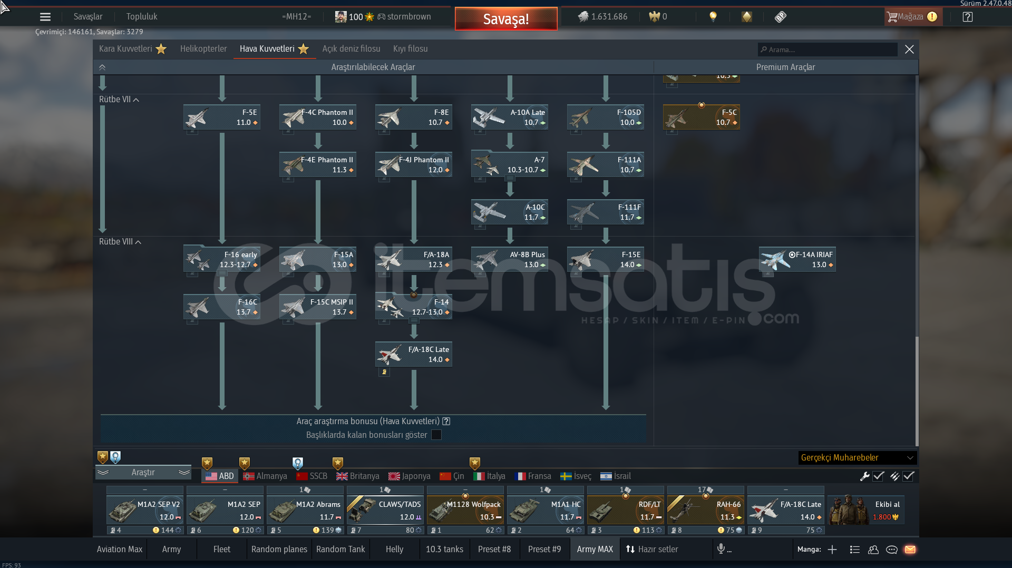Click the Golden Eagles currency icon

pyautogui.click(x=654, y=17)
